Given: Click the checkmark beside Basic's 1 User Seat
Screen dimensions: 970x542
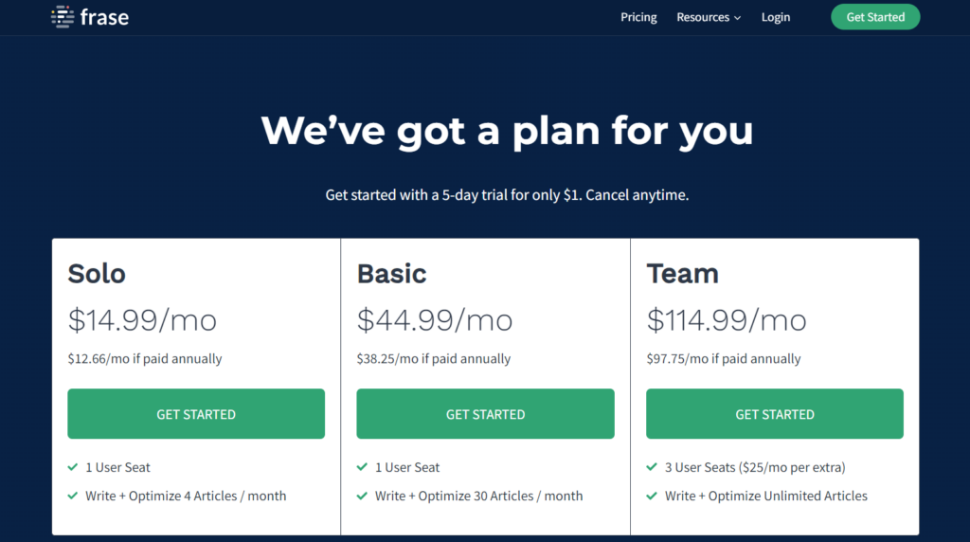Looking at the screenshot, I should [x=363, y=467].
